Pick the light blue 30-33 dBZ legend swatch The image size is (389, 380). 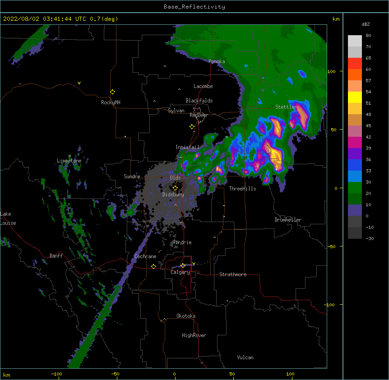pyautogui.click(x=355, y=176)
